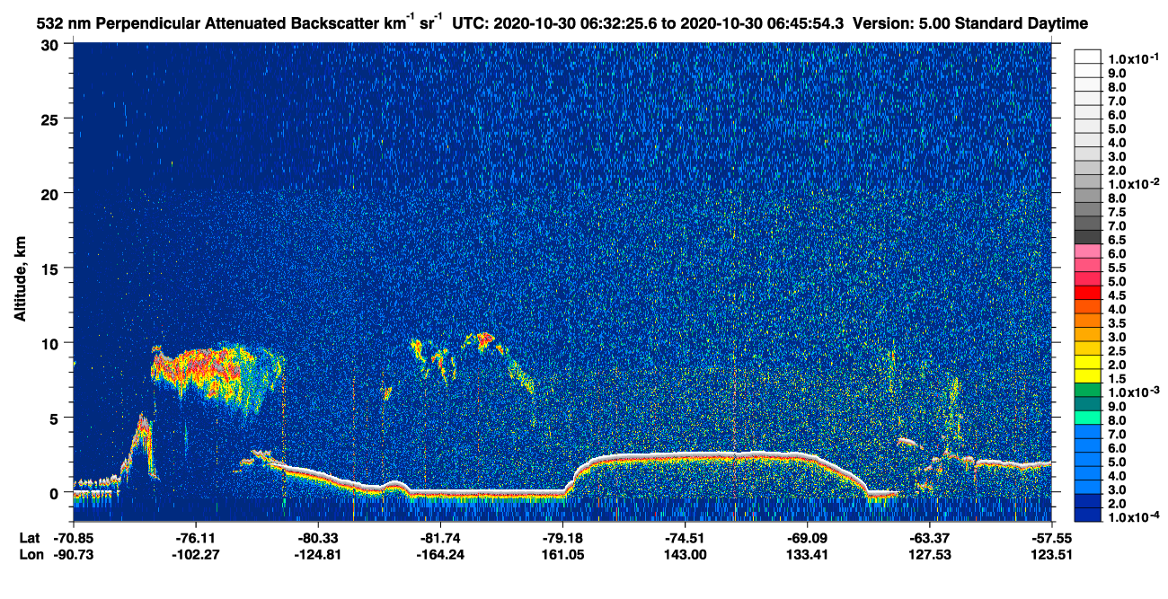The image size is (1168, 599).
Task: Click longitude value '133.41'
Action: (x=807, y=555)
